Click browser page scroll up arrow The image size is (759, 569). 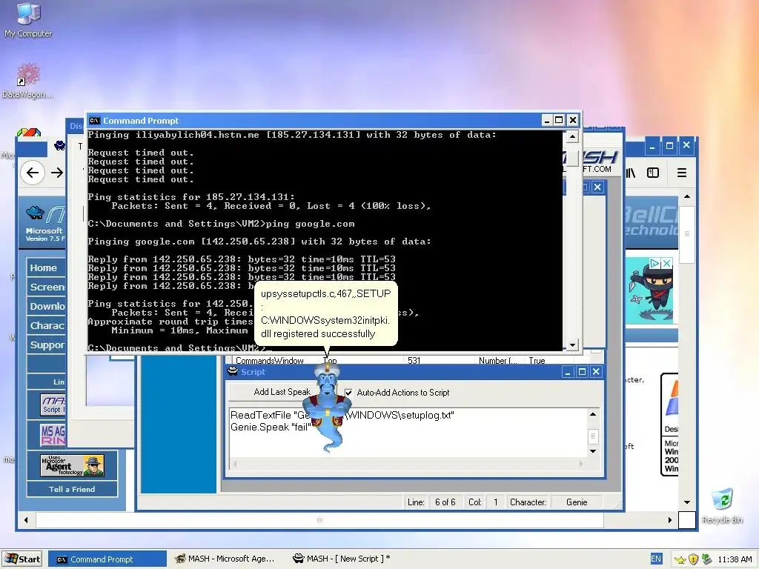pos(687,196)
